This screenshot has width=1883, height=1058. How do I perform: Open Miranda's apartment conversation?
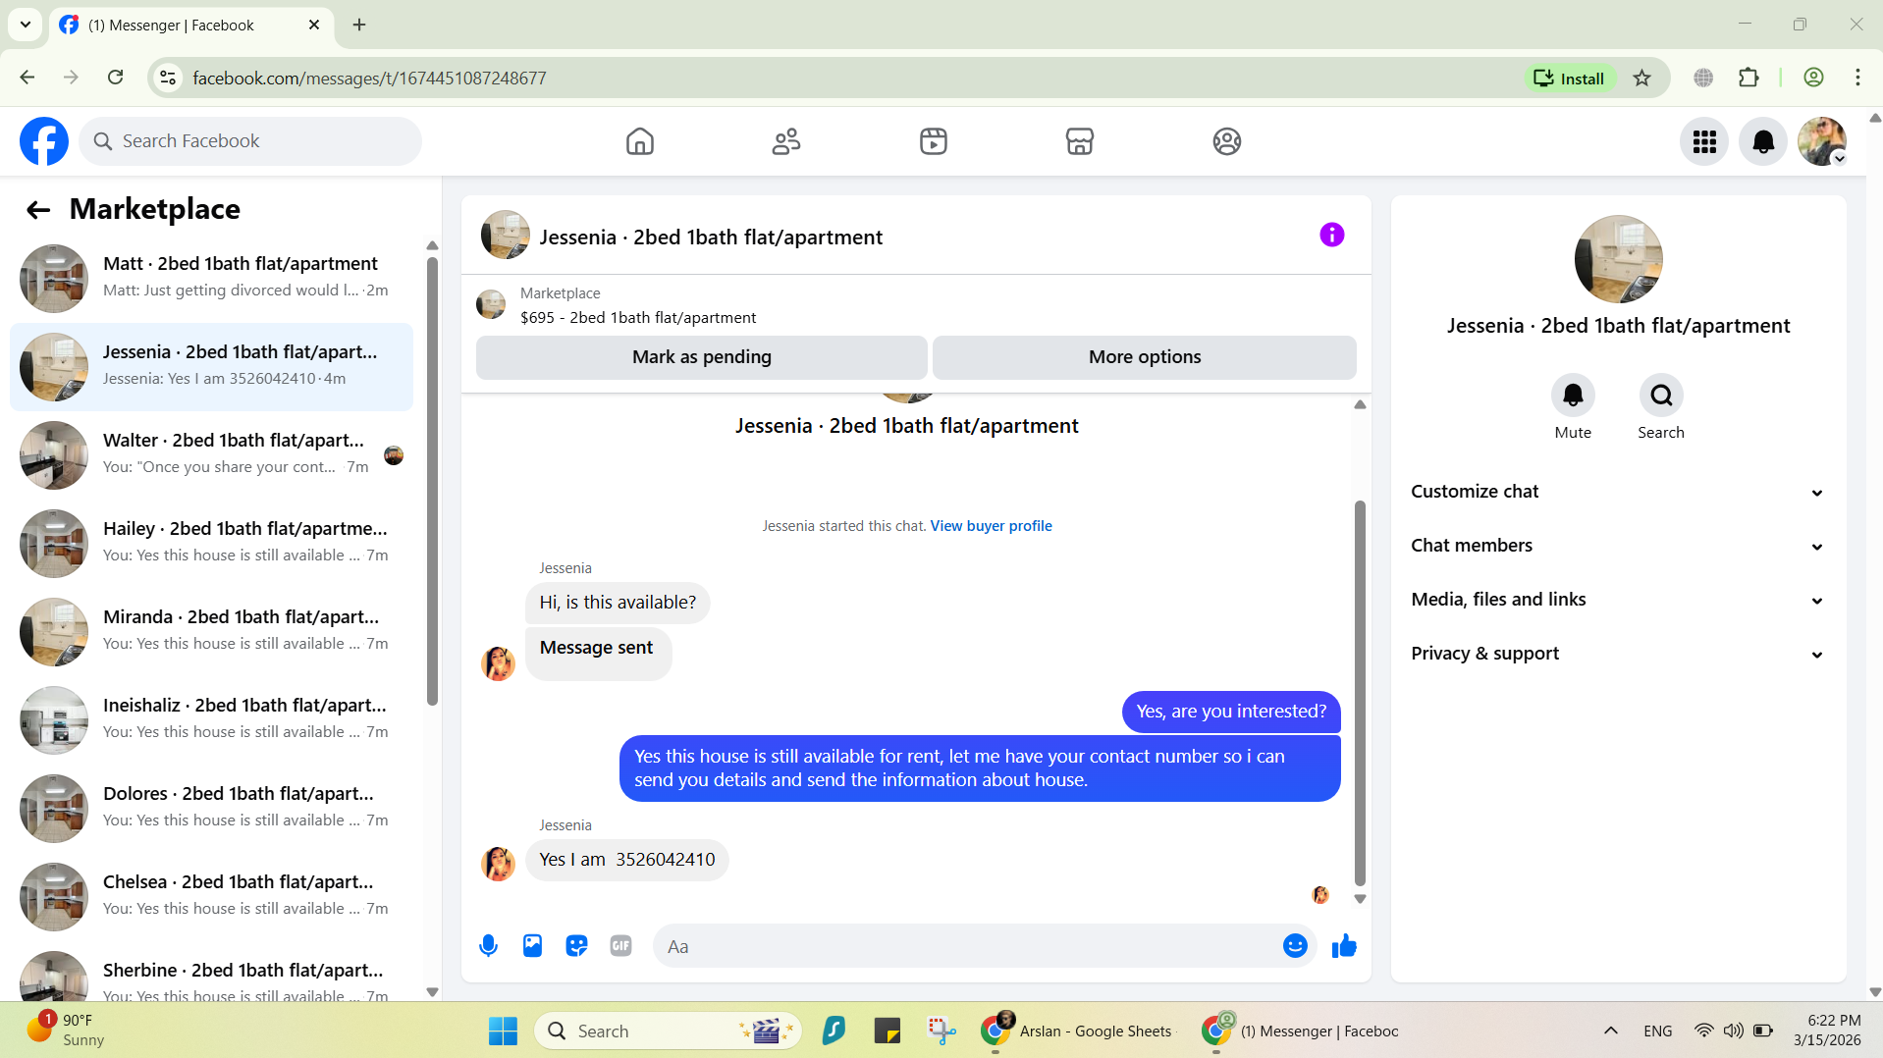(211, 631)
